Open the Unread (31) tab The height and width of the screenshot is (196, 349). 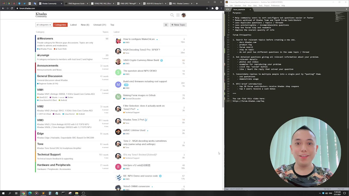100,25
